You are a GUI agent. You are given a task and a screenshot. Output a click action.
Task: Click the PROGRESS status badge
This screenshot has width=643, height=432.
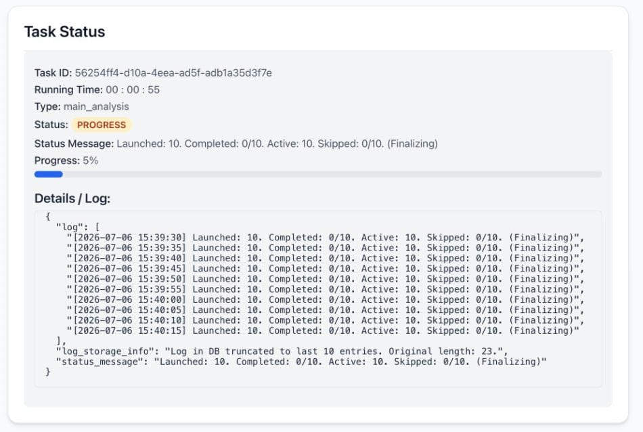point(102,125)
